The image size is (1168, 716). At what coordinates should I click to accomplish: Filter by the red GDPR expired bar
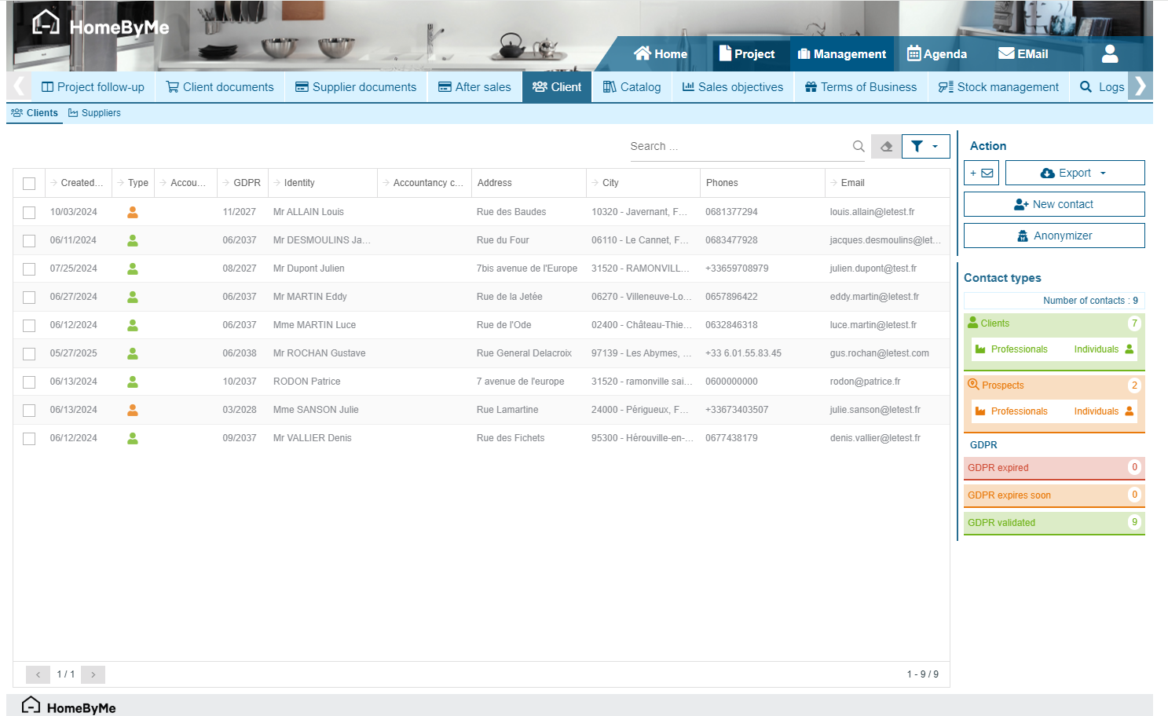pos(1053,468)
